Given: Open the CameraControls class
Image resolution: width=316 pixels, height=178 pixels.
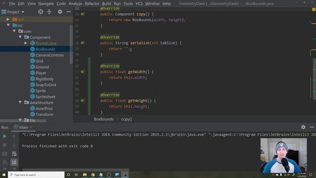Looking at the screenshot, I should tap(49, 55).
